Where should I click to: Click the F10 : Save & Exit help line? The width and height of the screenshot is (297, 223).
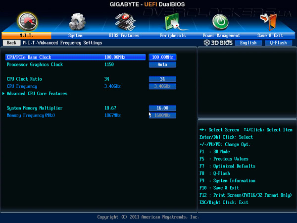[219, 188]
